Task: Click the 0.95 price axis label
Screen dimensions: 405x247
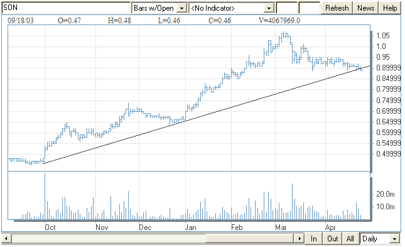Action: coord(383,57)
